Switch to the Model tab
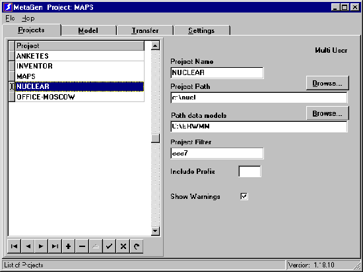The image size is (363, 272). click(88, 30)
